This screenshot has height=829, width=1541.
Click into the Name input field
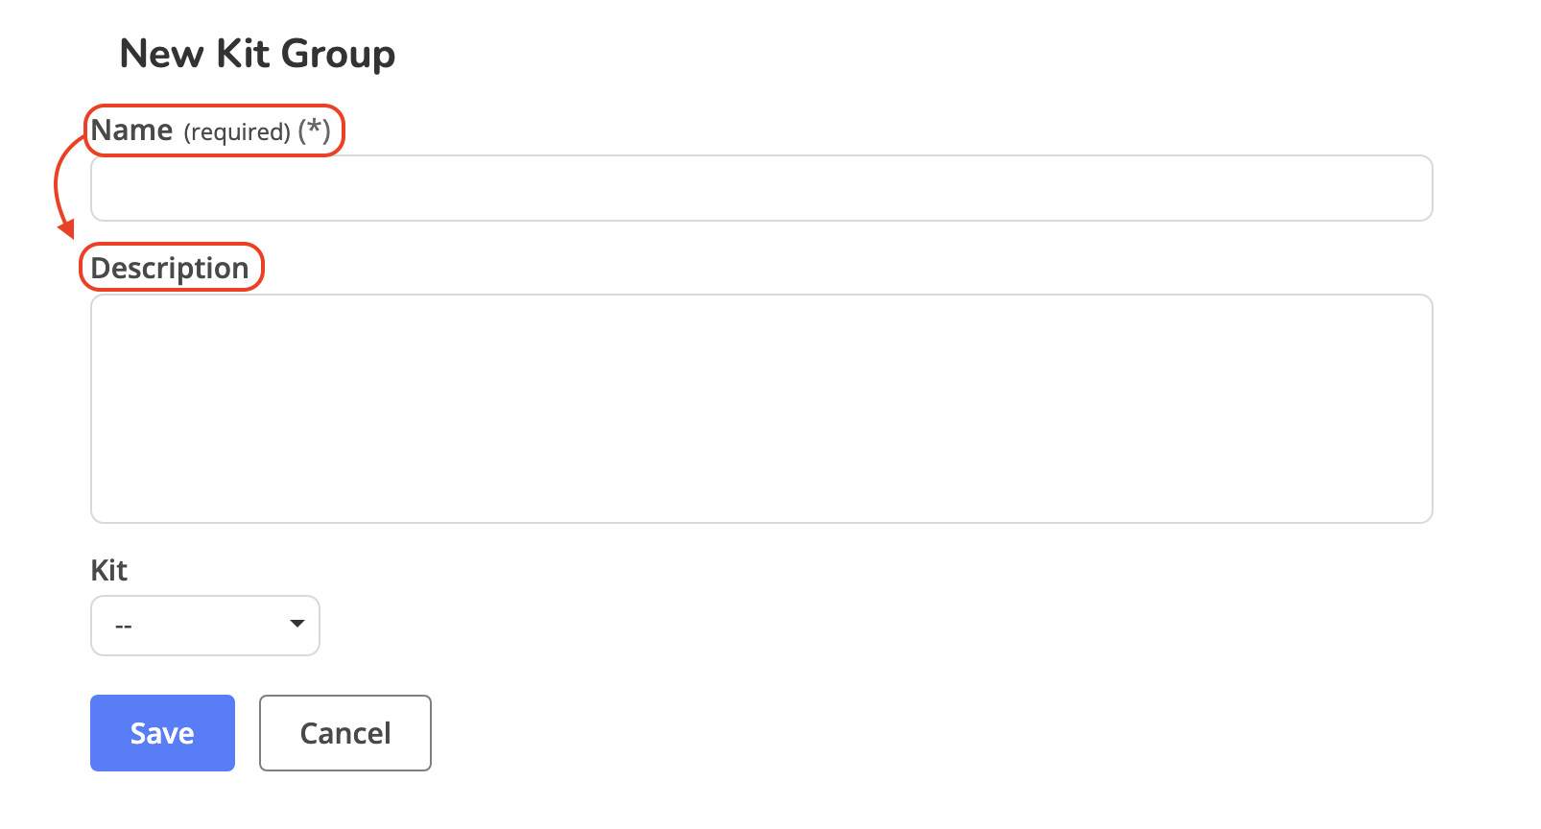coord(761,188)
